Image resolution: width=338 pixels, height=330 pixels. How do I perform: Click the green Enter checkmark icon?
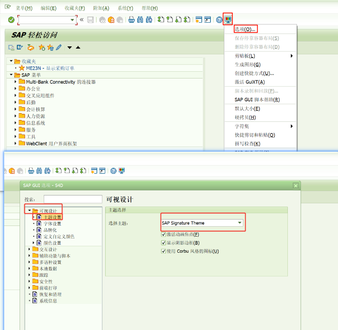[11, 20]
